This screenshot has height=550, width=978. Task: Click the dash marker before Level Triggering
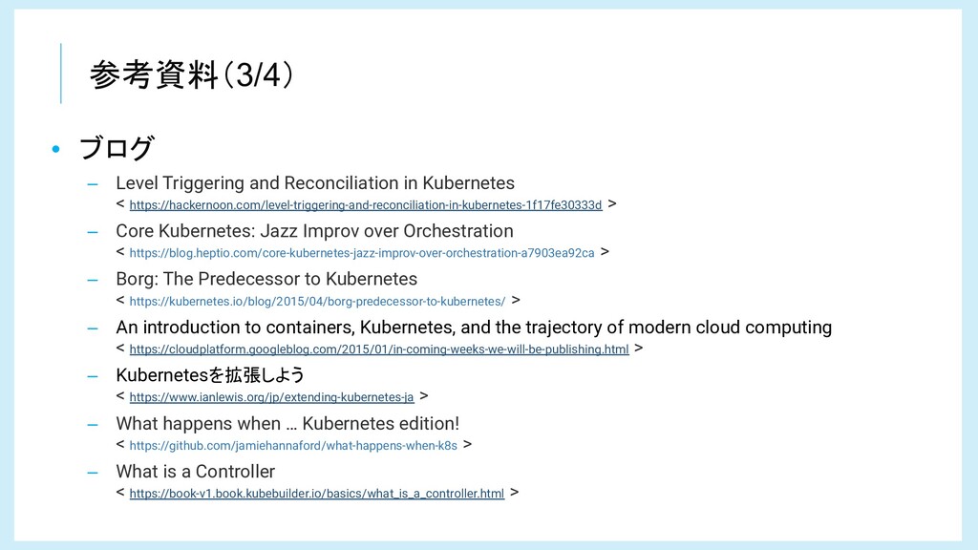click(93, 184)
